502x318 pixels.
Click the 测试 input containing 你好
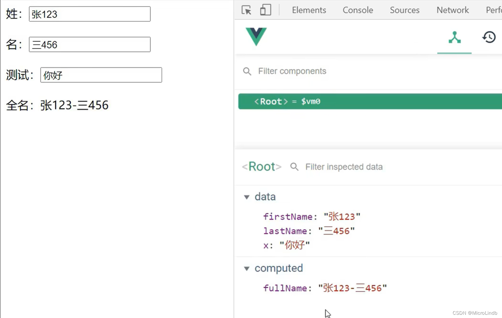tap(101, 75)
